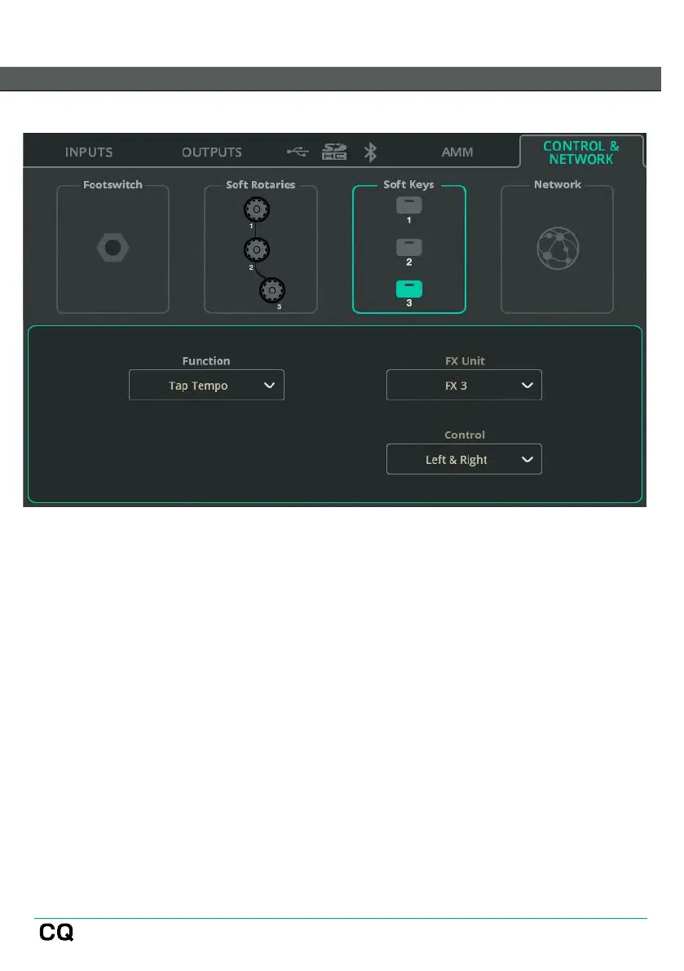This screenshot has width=684, height=971.
Task: Open the Network globe icon
Action: pos(557,249)
